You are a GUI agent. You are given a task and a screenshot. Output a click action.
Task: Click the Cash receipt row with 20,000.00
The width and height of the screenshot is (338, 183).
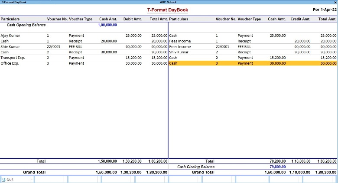(84, 41)
